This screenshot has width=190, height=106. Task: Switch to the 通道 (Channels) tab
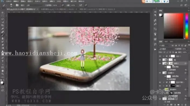[166, 42]
